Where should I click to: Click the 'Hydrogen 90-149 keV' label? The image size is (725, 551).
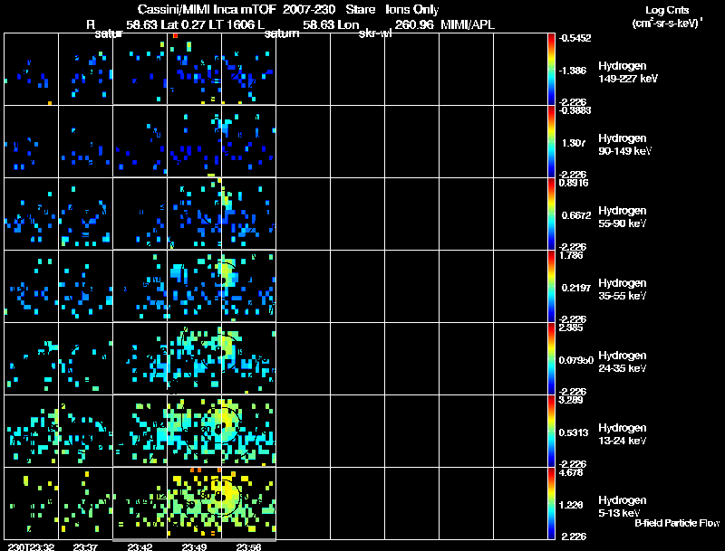point(625,145)
